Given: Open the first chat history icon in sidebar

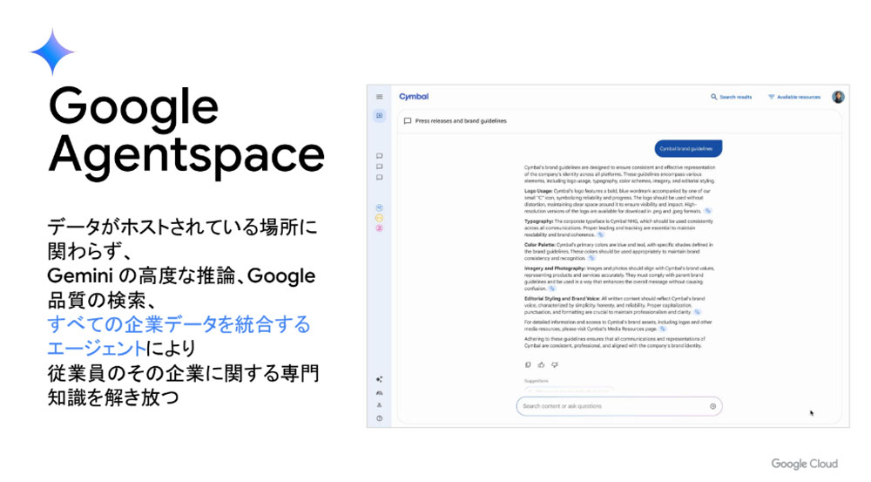Looking at the screenshot, I should pyautogui.click(x=380, y=156).
